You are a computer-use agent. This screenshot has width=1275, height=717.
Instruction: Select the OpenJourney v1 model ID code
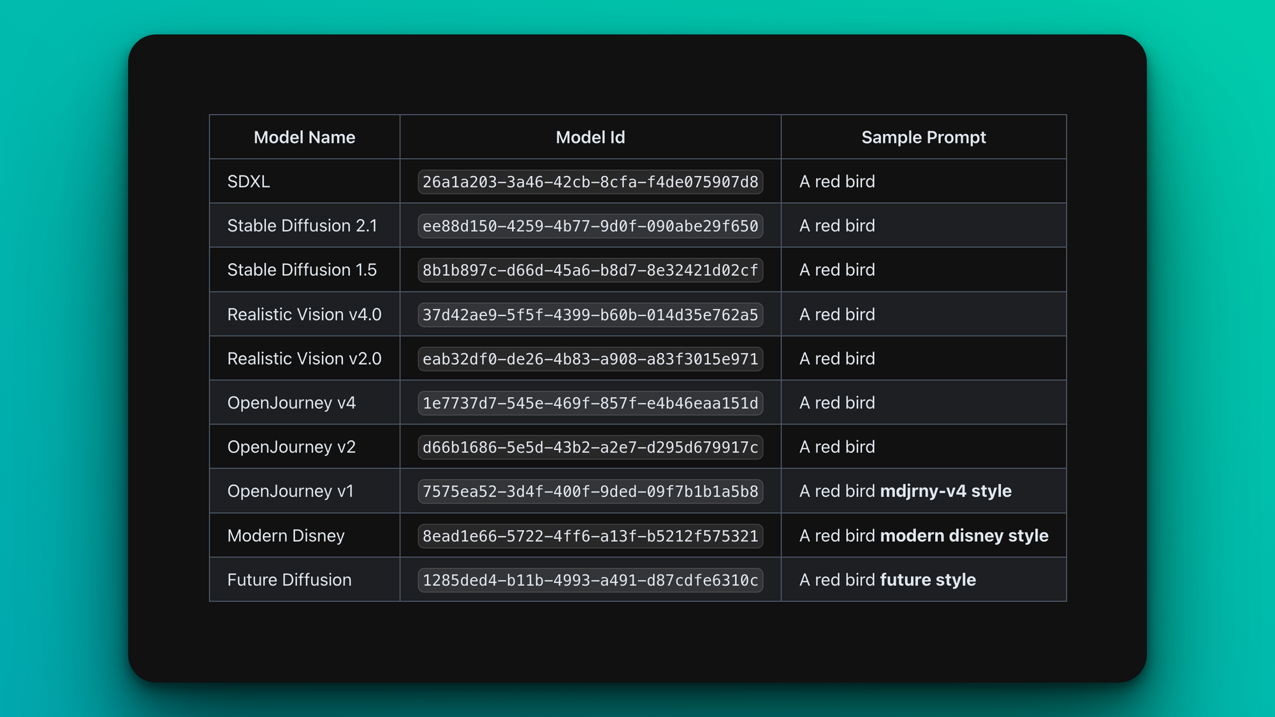590,491
